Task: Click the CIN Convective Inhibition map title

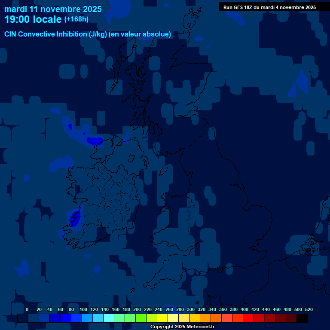Action: (x=88, y=34)
